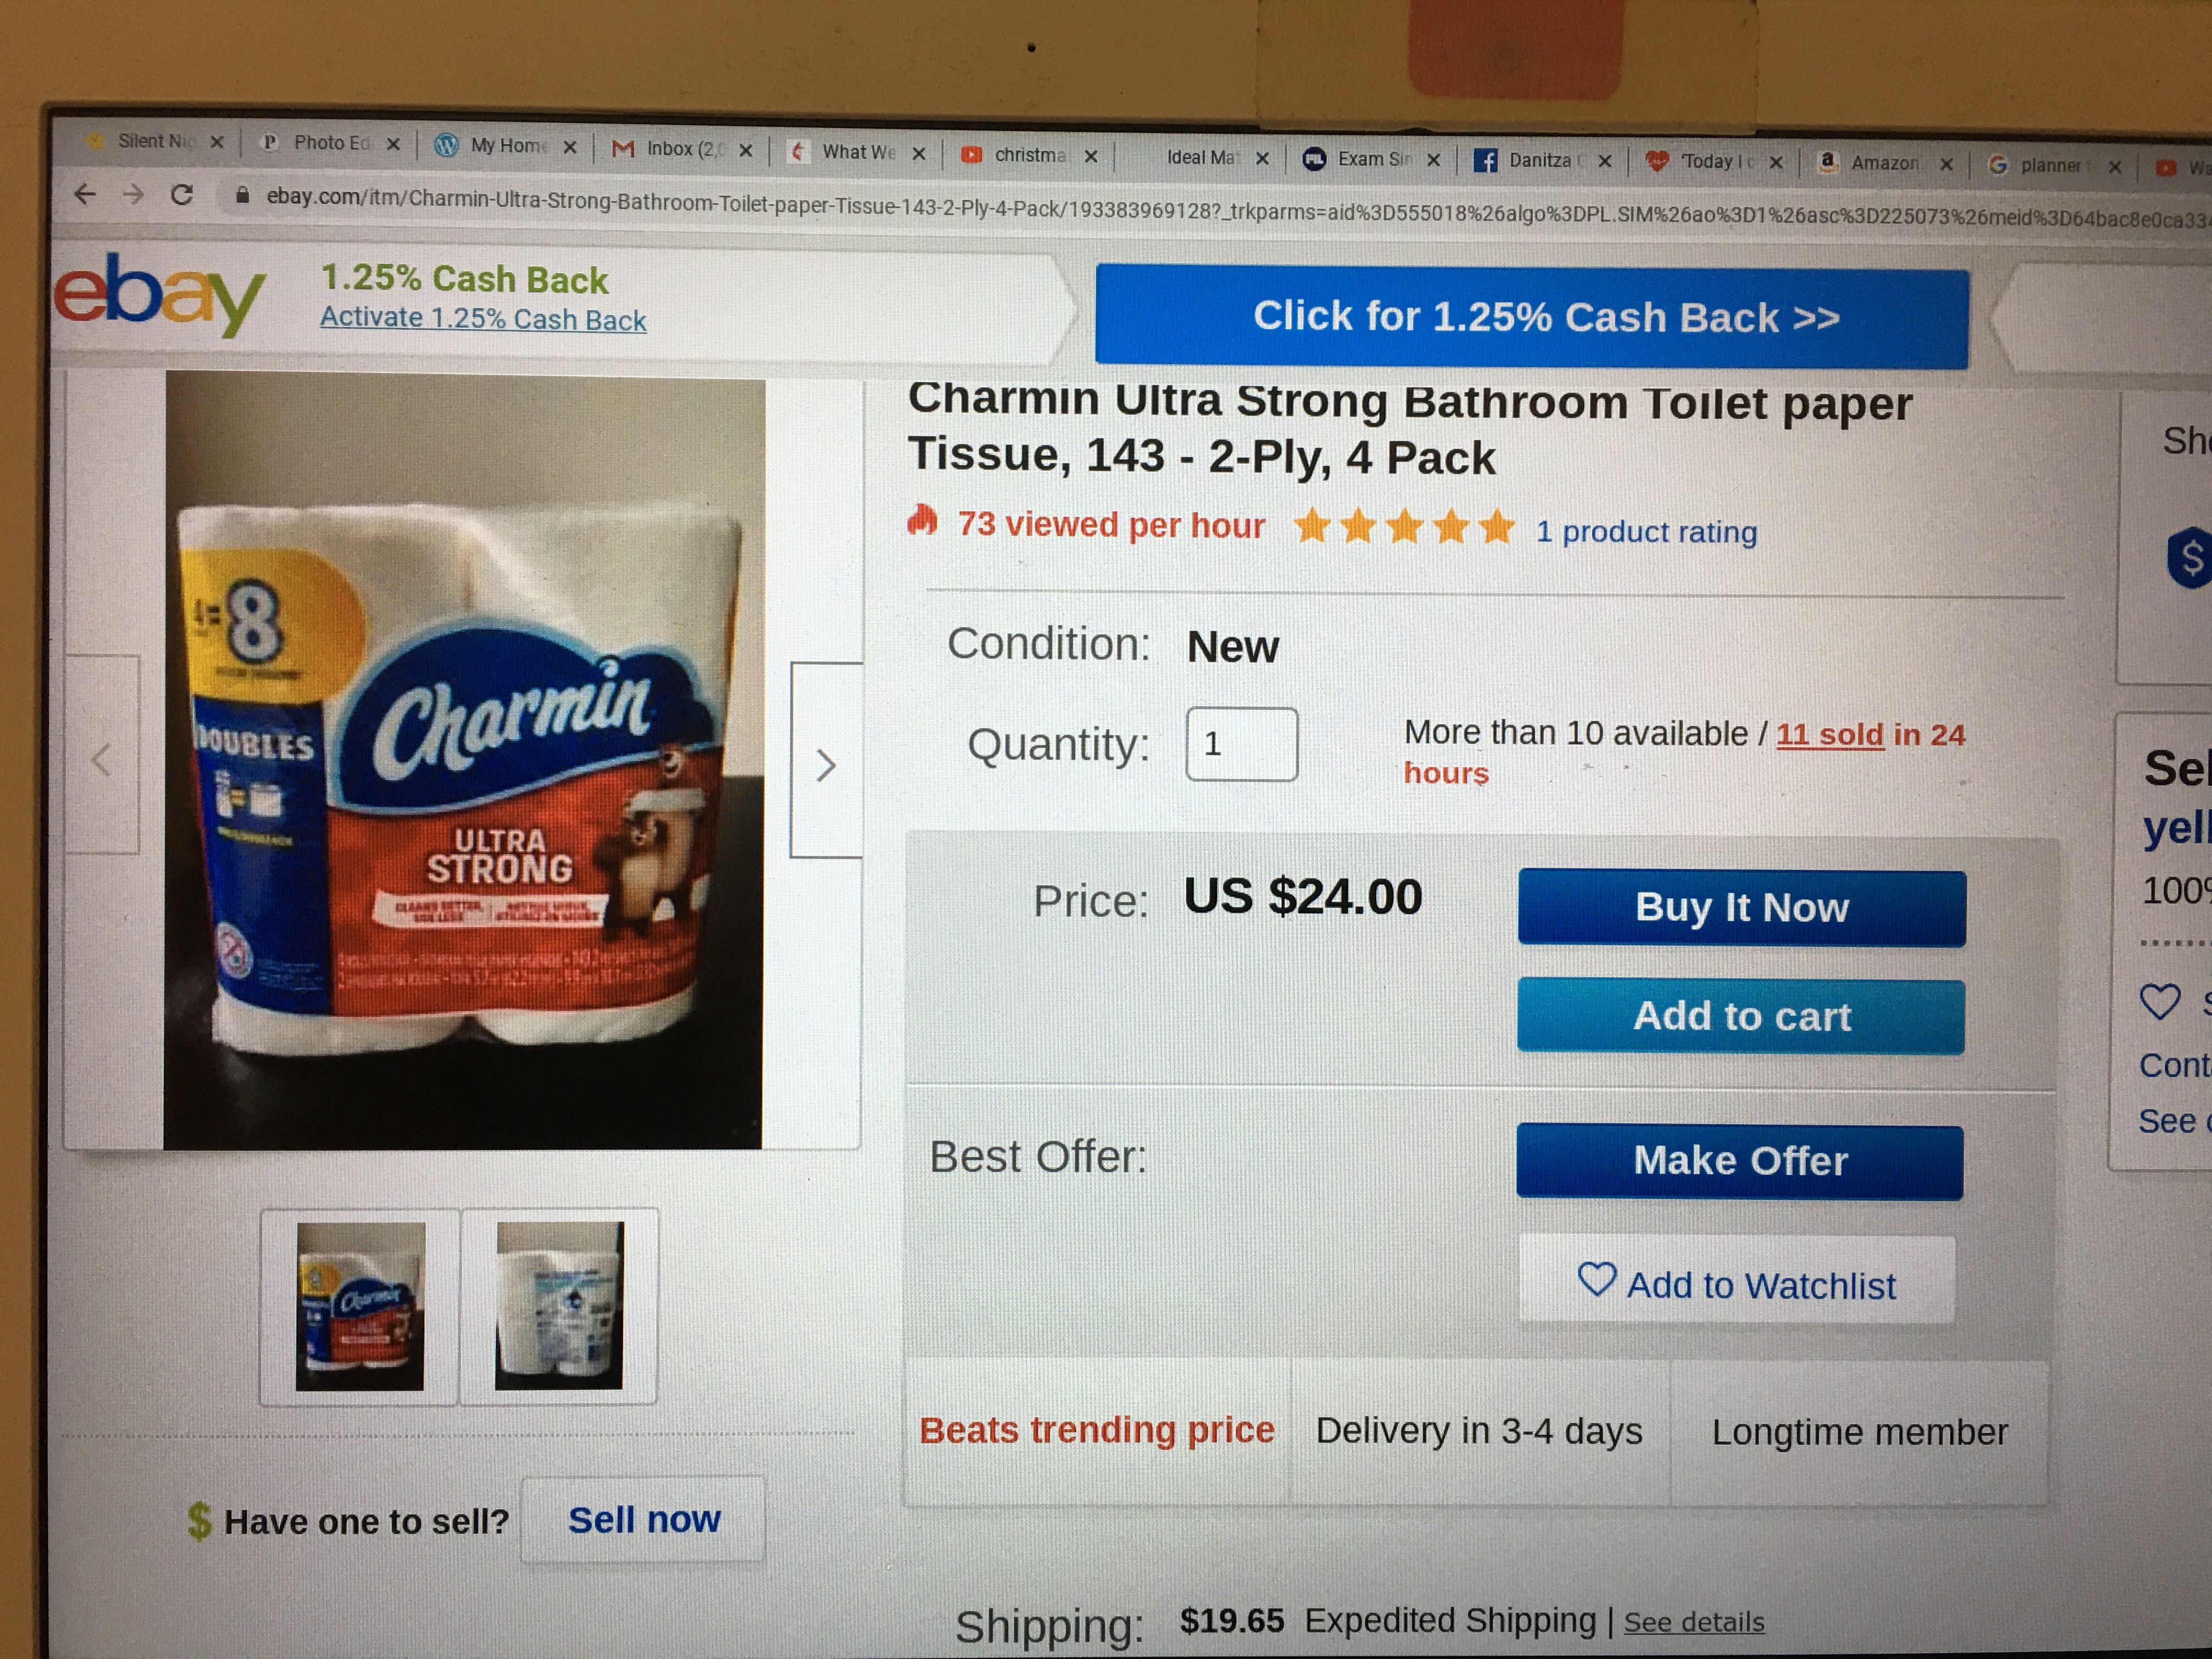Image resolution: width=2212 pixels, height=1659 pixels.
Task: Open the 1 product rating link
Action: coord(1646,531)
